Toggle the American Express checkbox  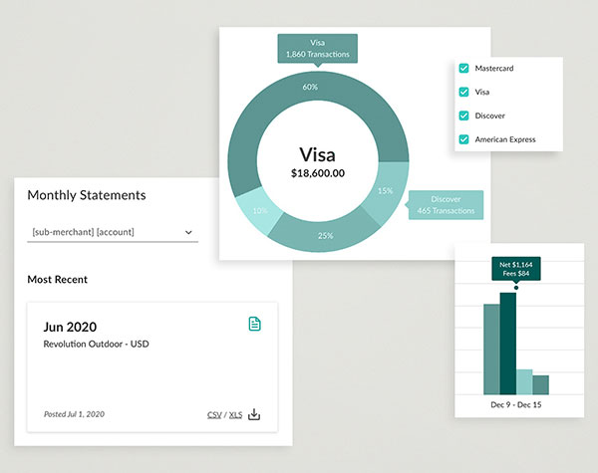pyautogui.click(x=463, y=139)
